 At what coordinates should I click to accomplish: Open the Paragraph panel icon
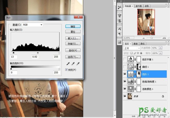(x=119, y=34)
